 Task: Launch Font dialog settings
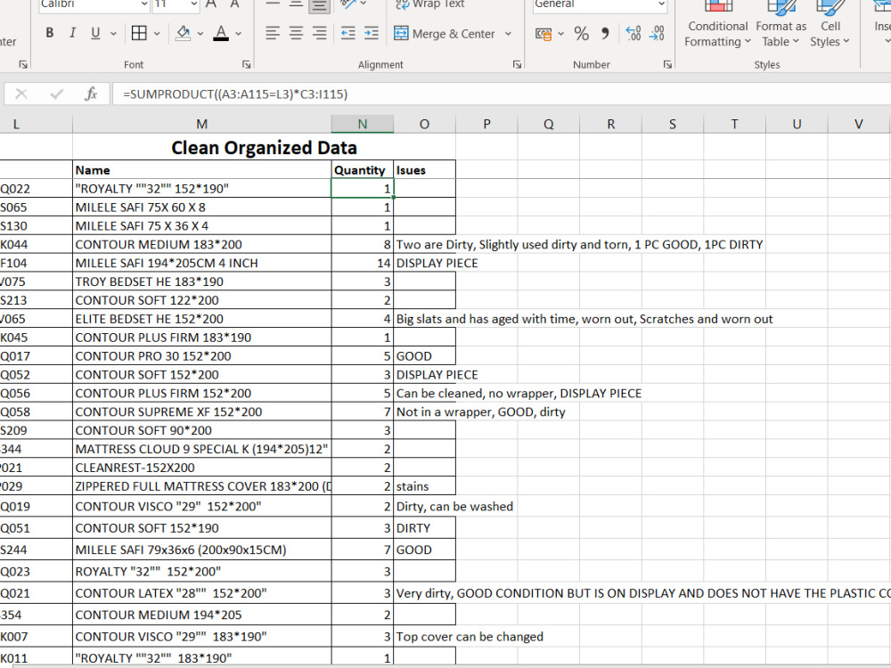click(246, 65)
